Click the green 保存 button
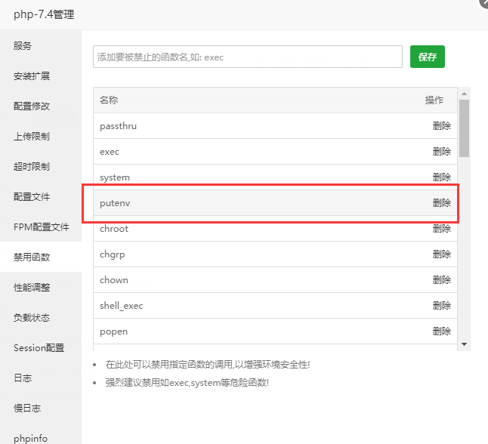Viewport: 488px width, 444px height. click(428, 57)
